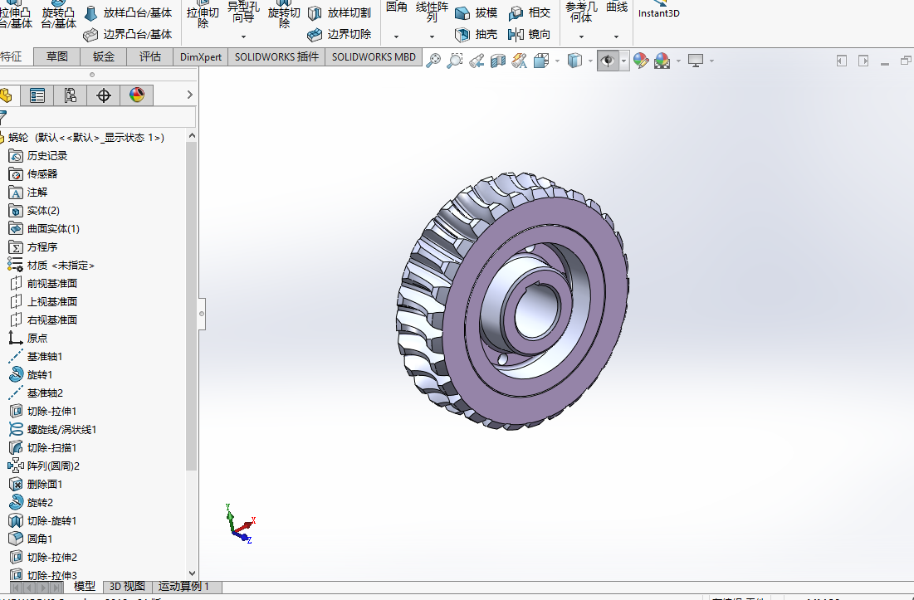The image size is (914, 600).
Task: Activate the Zoom to Area icon
Action: (x=455, y=61)
